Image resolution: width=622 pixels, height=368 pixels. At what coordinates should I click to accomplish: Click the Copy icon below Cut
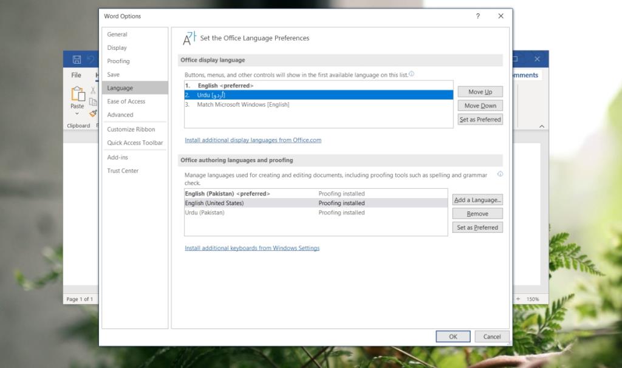tap(94, 101)
